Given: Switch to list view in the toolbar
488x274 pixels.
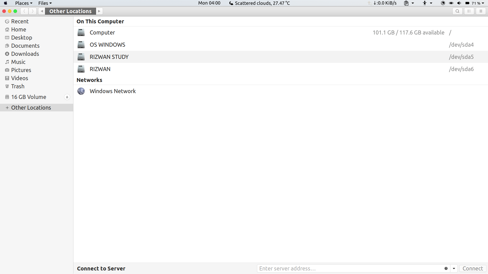Looking at the screenshot, I should click(469, 11).
